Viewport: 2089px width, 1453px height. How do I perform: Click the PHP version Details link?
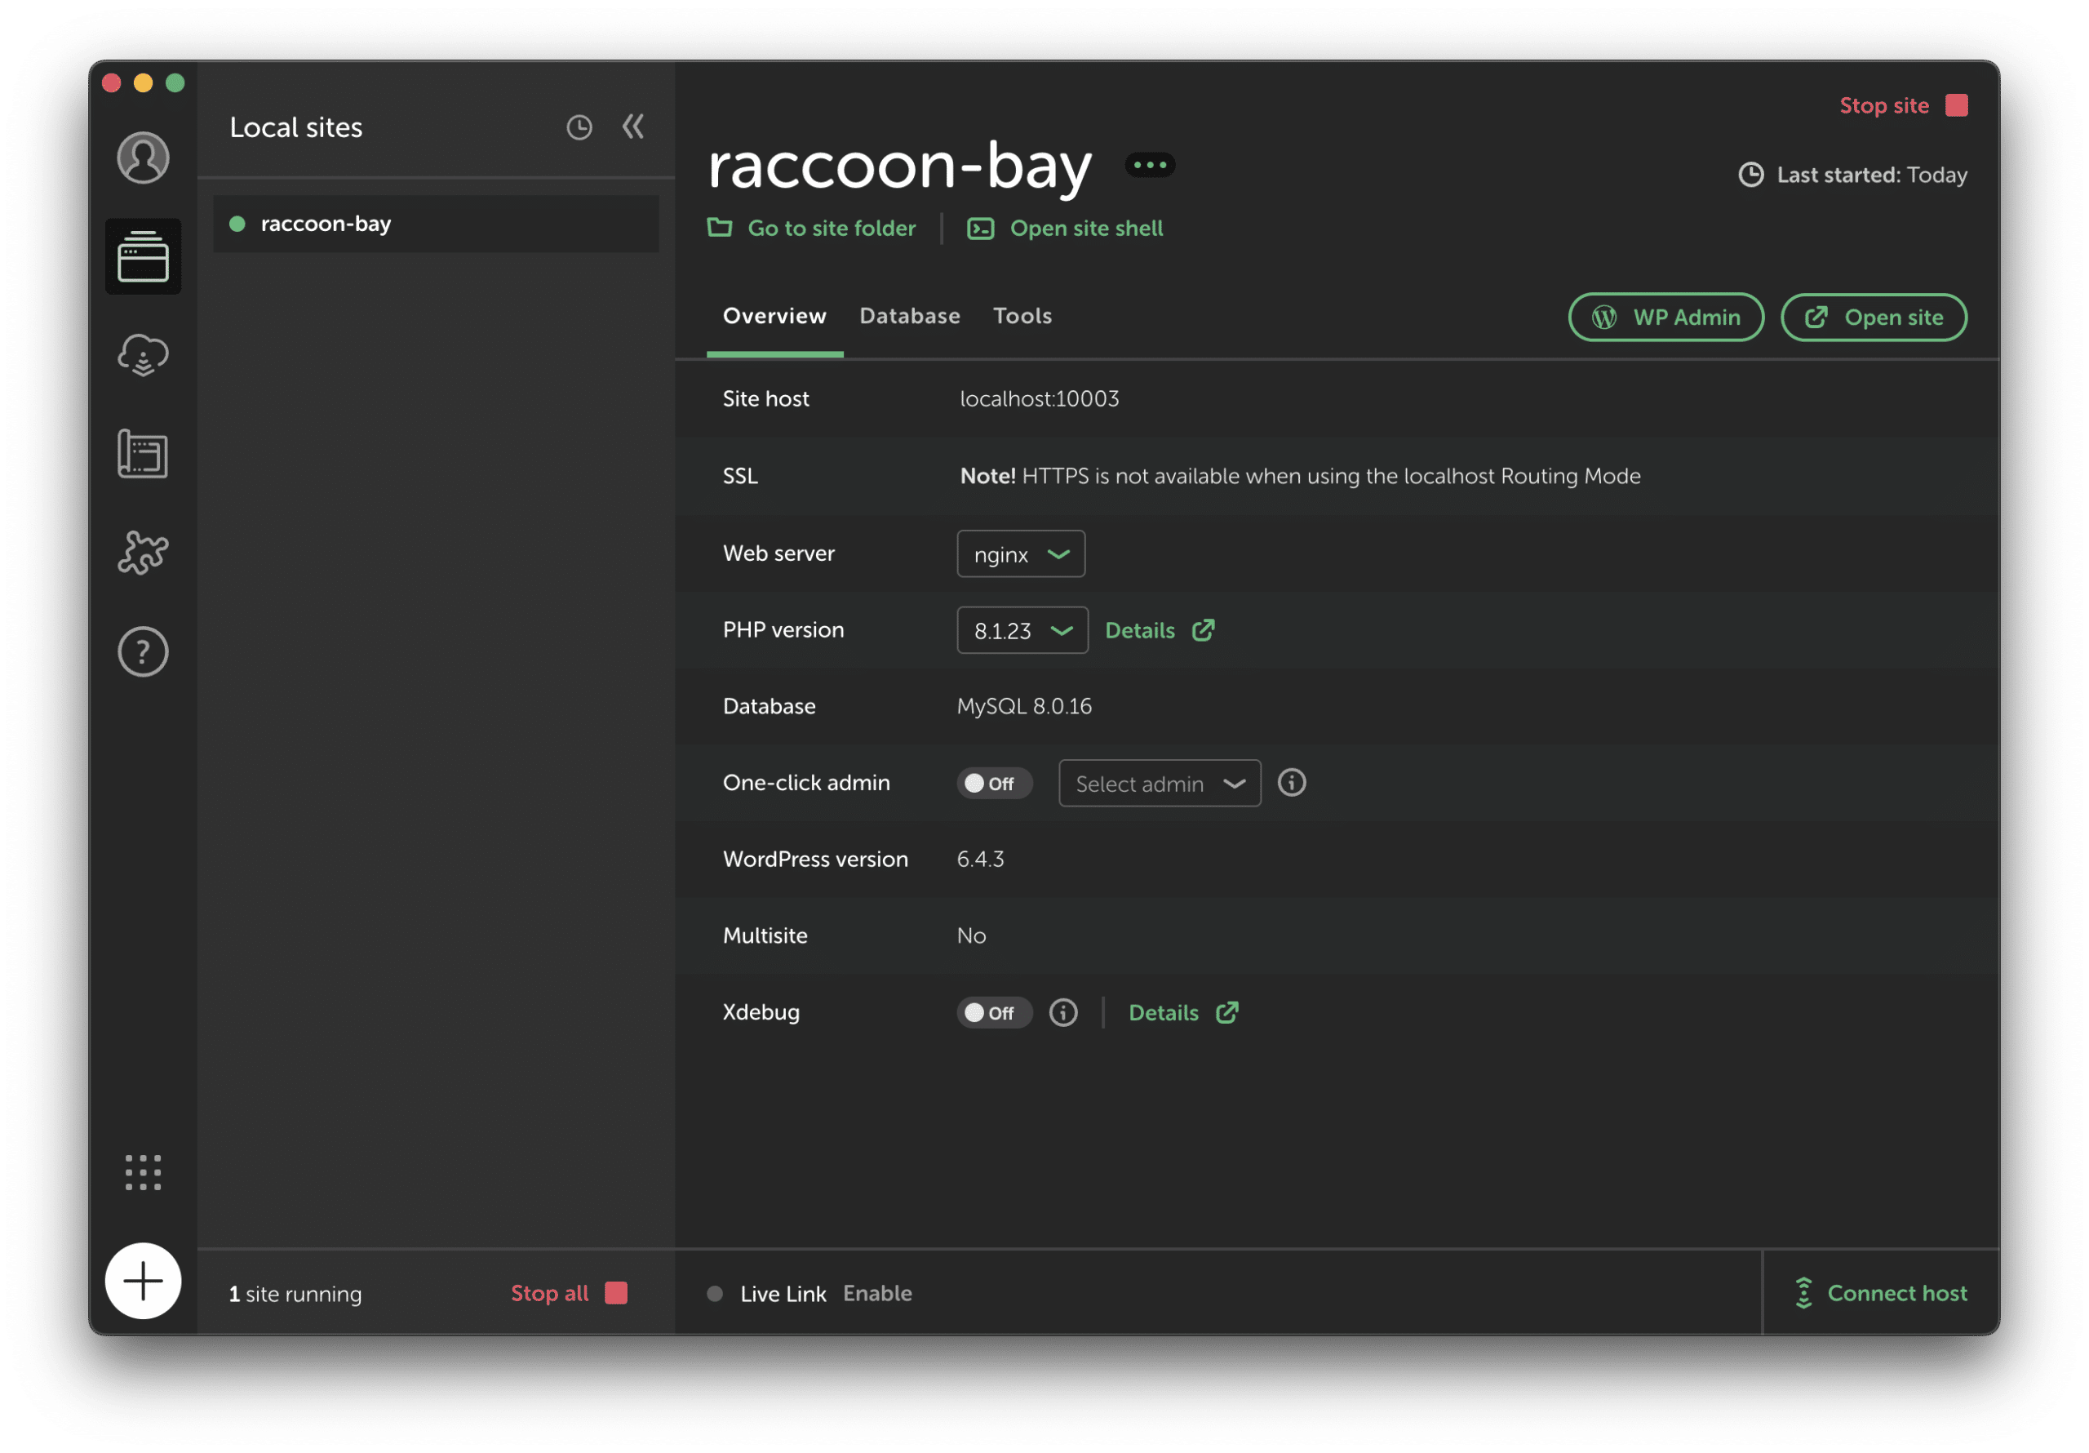coord(1160,630)
